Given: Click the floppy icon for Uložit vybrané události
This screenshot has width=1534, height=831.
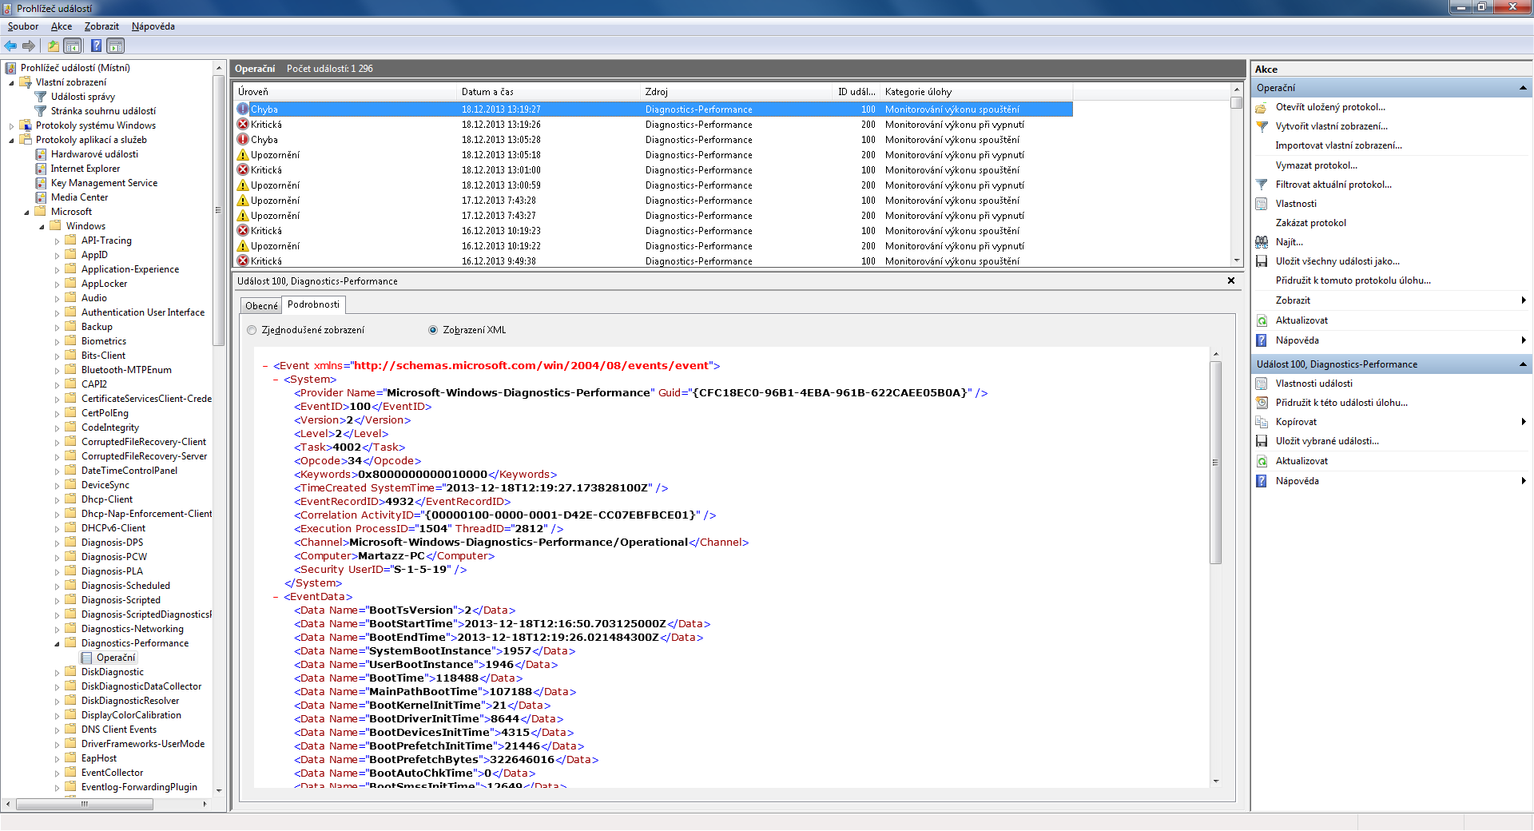Looking at the screenshot, I should (x=1262, y=441).
